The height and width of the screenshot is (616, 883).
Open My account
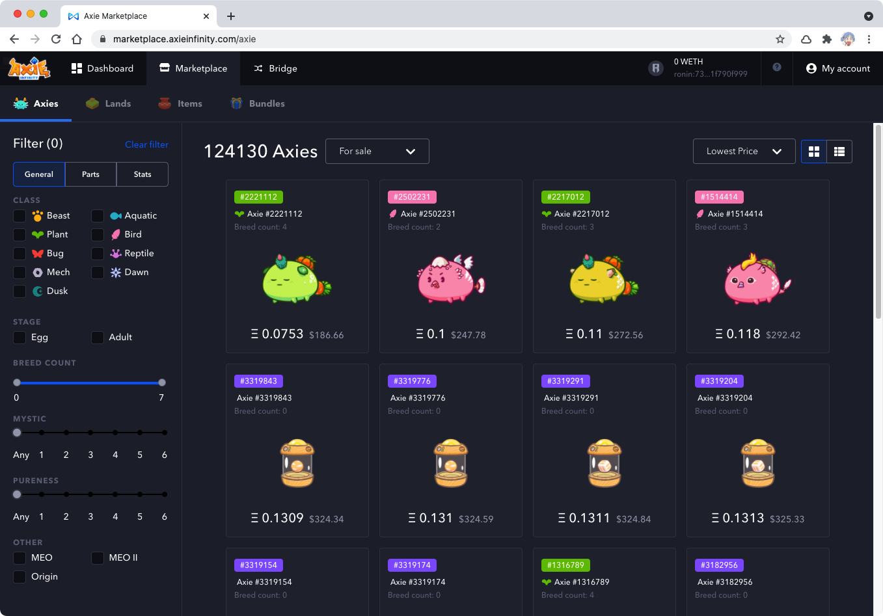pyautogui.click(x=837, y=68)
